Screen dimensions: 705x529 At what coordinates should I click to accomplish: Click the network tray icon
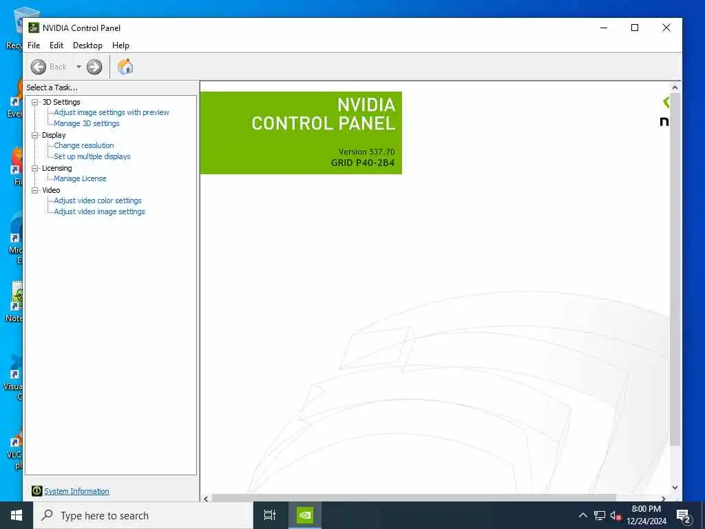[x=600, y=515]
